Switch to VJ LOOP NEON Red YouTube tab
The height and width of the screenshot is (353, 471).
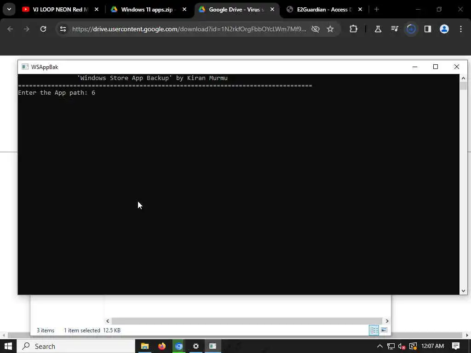pos(60,9)
